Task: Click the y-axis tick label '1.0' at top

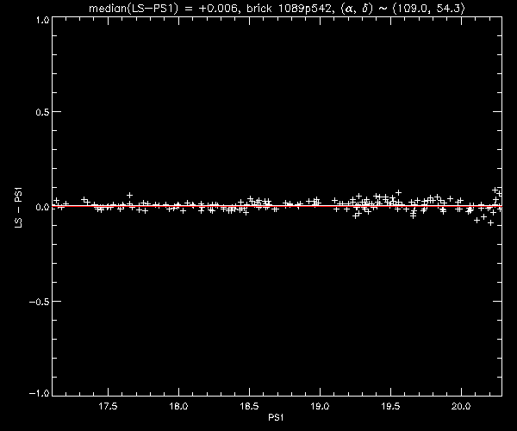Action: [42, 20]
